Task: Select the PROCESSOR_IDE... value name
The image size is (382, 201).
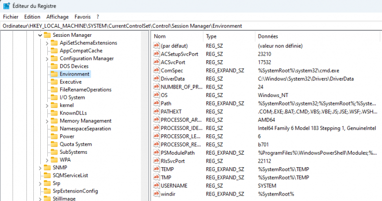Action: 182,128
